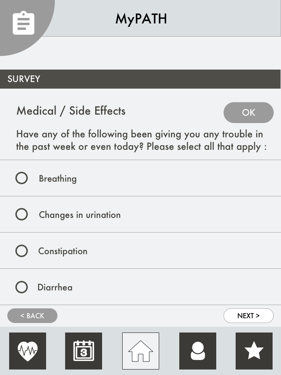Tap the Constipation label text
281x375 pixels.
pos(63,251)
